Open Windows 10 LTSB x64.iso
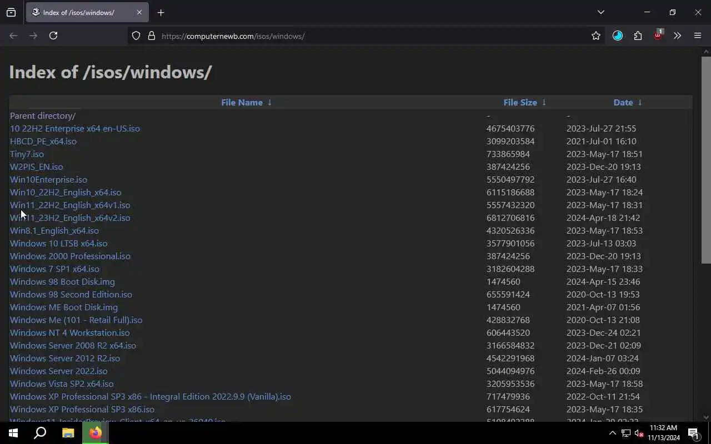 click(58, 243)
